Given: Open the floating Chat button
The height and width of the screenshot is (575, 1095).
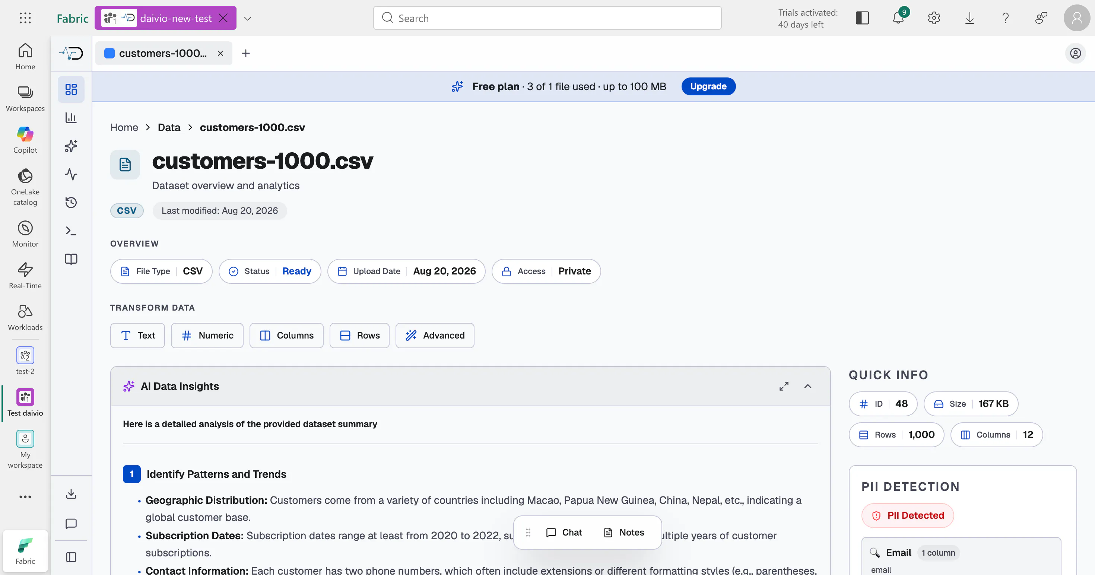Looking at the screenshot, I should (564, 532).
